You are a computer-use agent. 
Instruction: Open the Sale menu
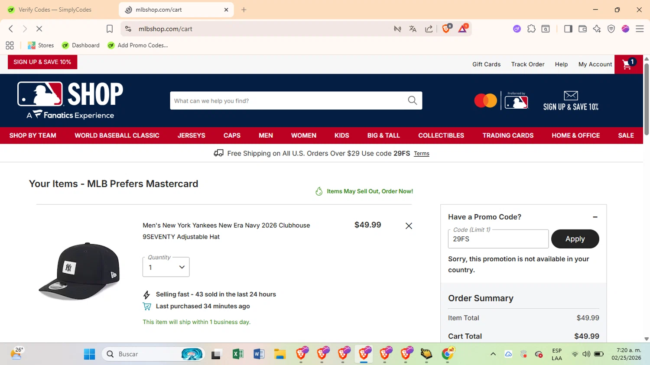tap(626, 136)
